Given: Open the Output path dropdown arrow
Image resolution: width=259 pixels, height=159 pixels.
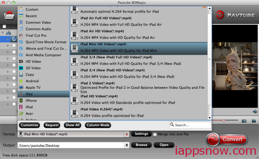Looking at the screenshot, I should 126,145.
